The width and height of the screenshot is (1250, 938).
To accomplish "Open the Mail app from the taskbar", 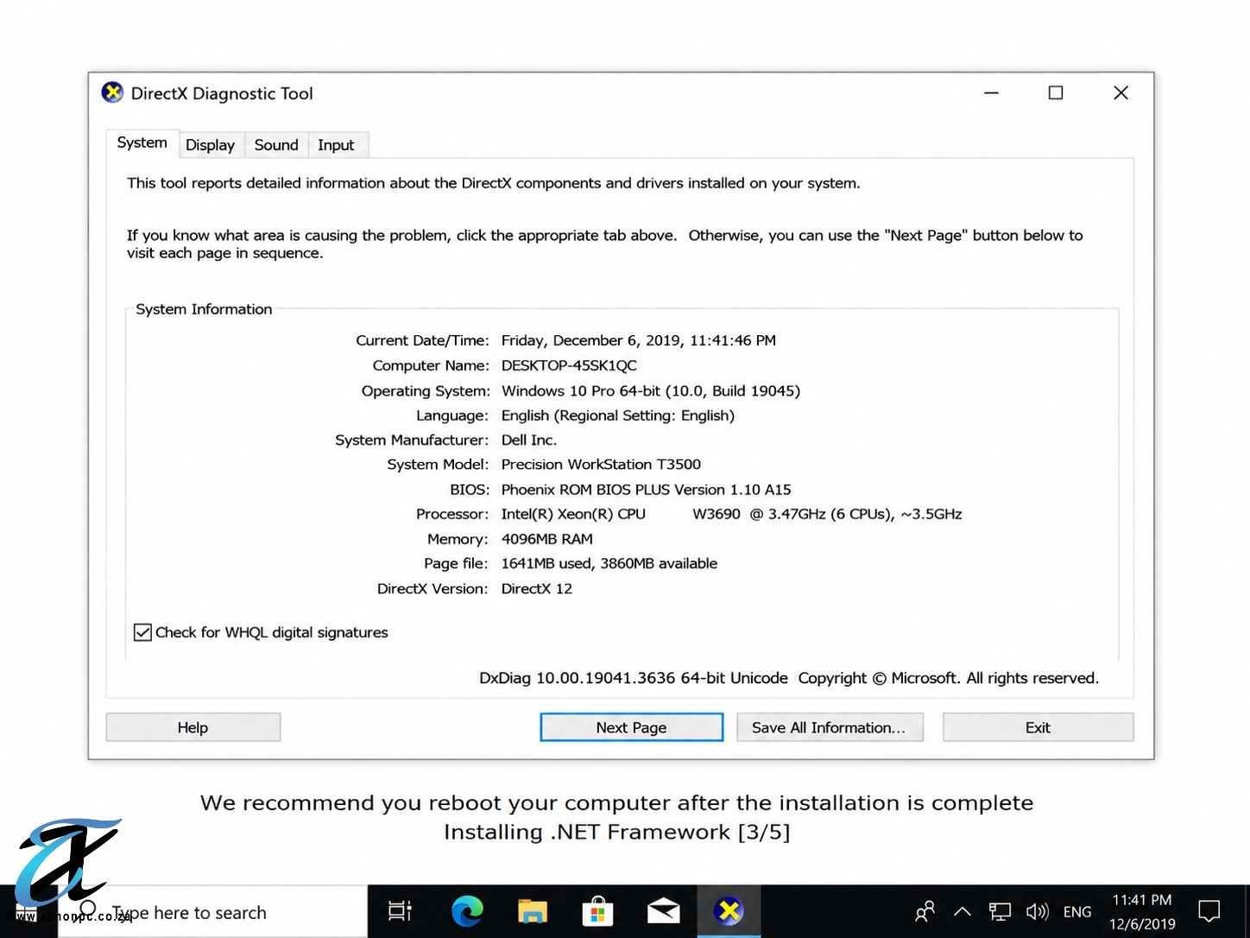I will click(664, 911).
